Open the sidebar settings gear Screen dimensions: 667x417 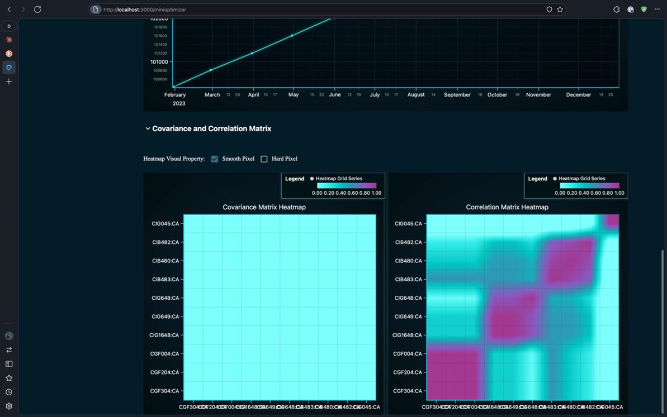(9, 406)
